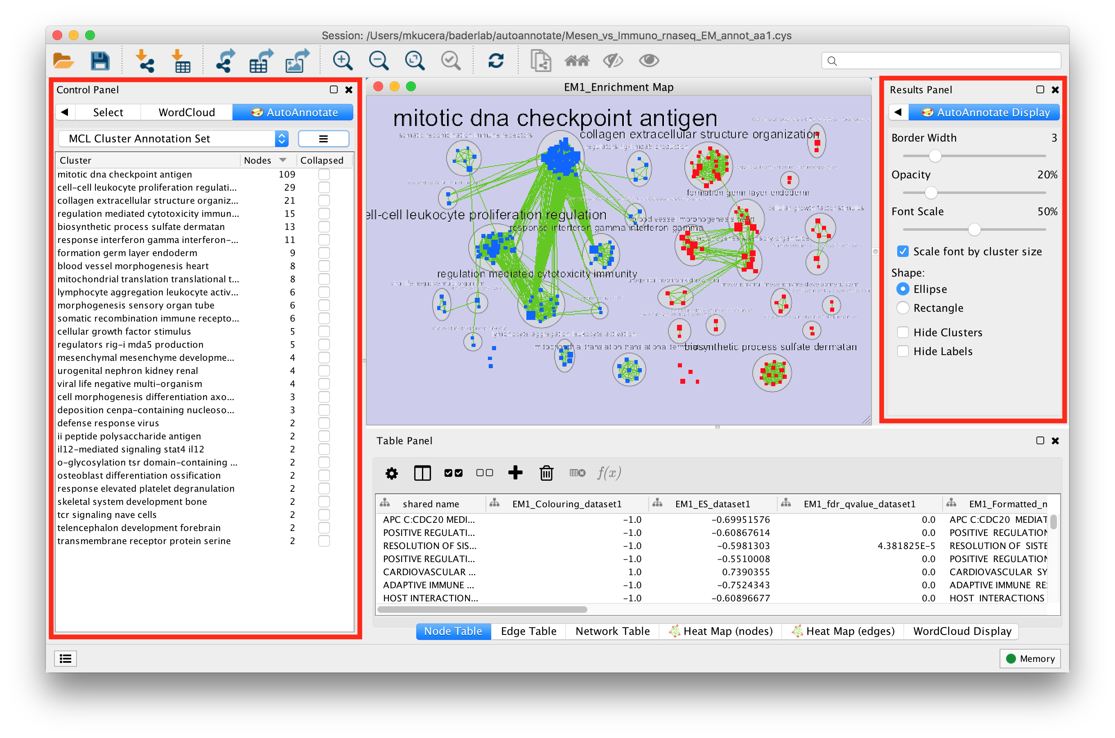This screenshot has width=1115, height=738.
Task: Click the Memory status button
Action: pyautogui.click(x=1030, y=659)
